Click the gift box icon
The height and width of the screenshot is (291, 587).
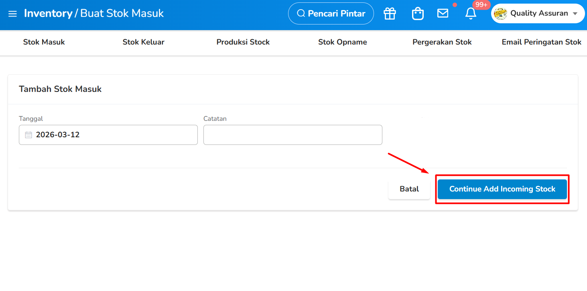click(x=390, y=14)
